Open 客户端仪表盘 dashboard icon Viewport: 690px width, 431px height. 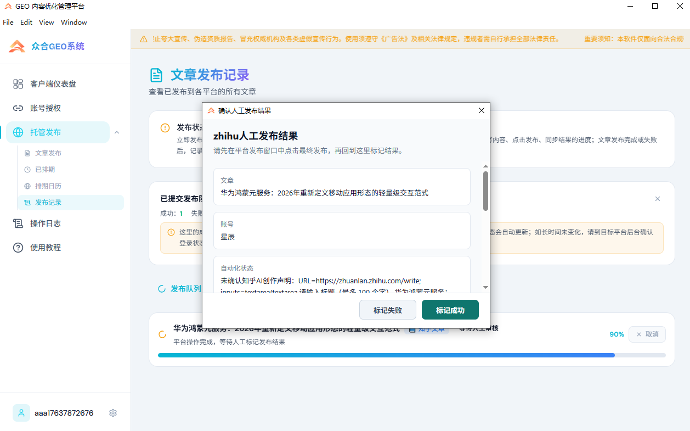point(18,84)
